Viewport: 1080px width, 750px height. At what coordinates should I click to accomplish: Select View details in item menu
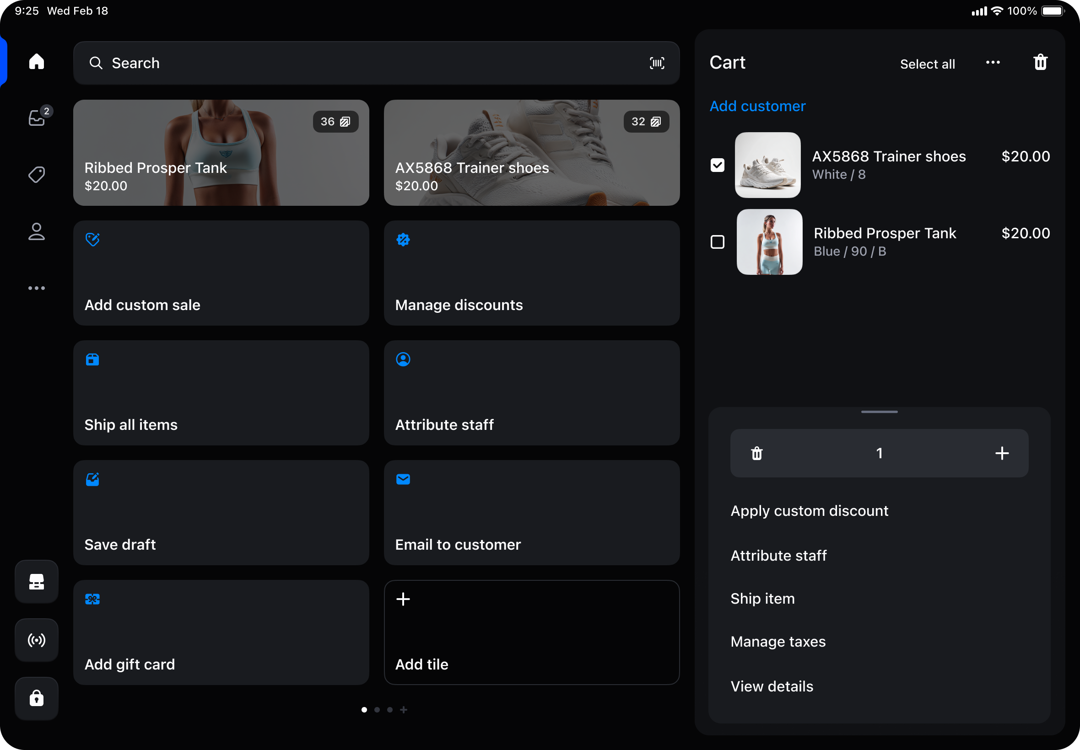point(772,686)
